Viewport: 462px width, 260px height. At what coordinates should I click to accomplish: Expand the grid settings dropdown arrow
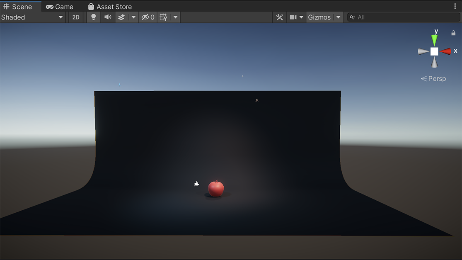coord(176,17)
